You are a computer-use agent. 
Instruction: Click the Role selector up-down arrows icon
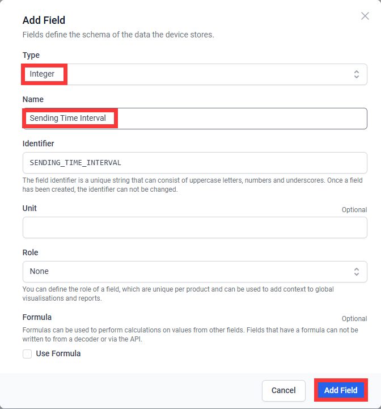357,272
